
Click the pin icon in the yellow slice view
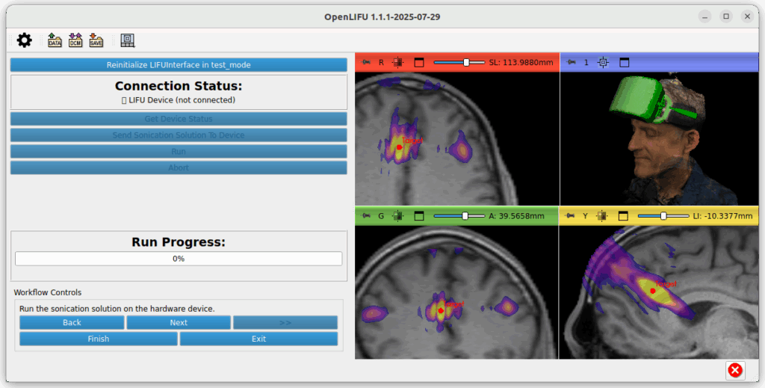click(x=570, y=216)
